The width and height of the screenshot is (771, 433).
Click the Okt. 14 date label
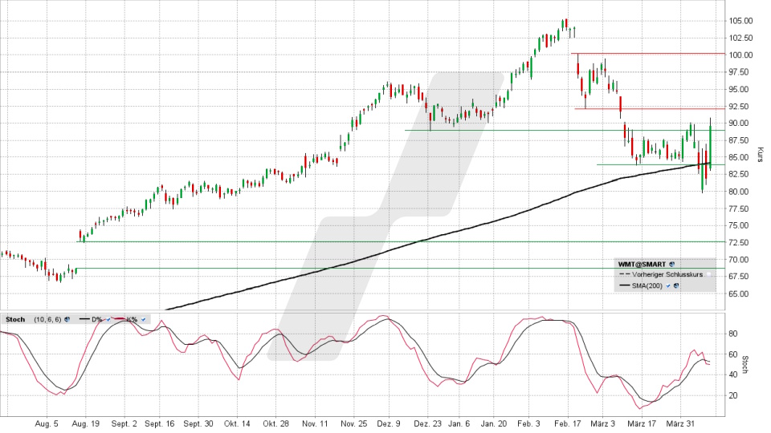[237, 423]
